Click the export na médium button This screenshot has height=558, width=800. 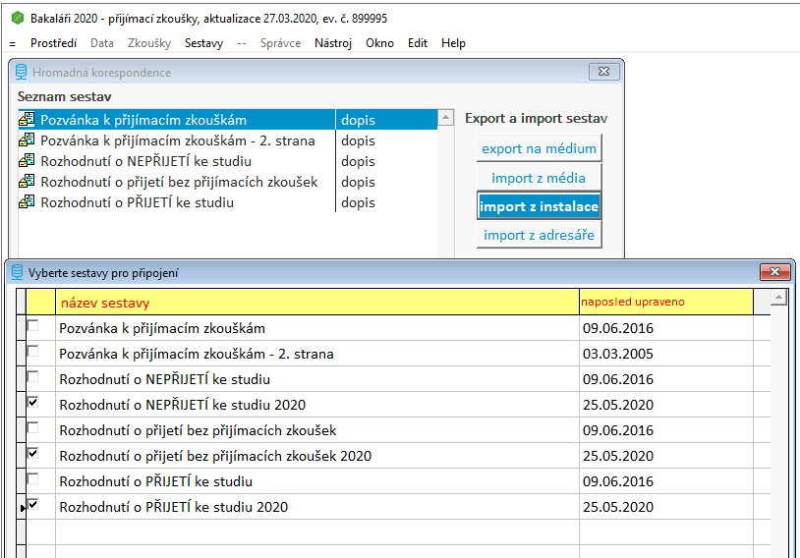pos(539,148)
